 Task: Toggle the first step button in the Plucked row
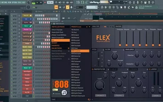(36, 30)
